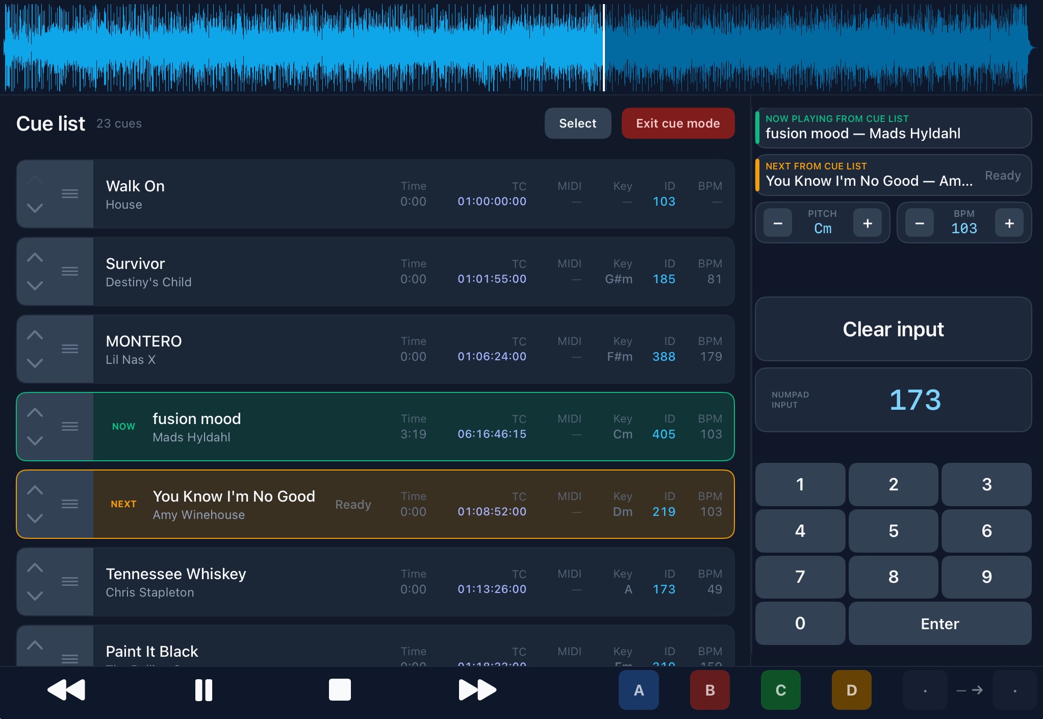Trigger the red B hotkey pad
Viewport: 1043px width, 719px height.
709,690
